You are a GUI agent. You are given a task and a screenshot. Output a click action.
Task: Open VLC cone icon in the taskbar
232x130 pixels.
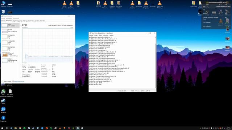(x=60, y=128)
